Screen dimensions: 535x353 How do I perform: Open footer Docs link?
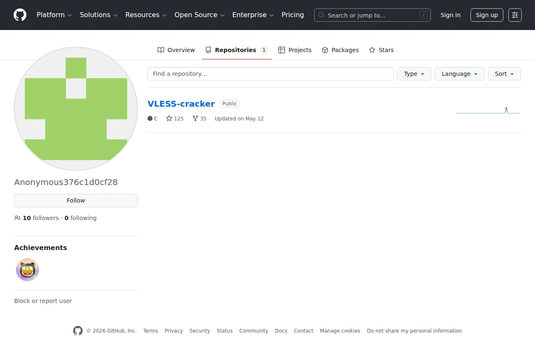[281, 331]
